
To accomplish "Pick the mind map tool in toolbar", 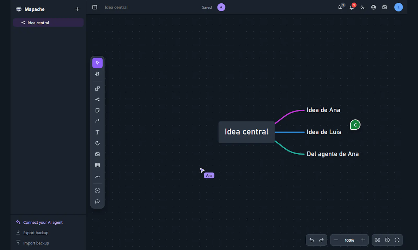I will (97, 100).
